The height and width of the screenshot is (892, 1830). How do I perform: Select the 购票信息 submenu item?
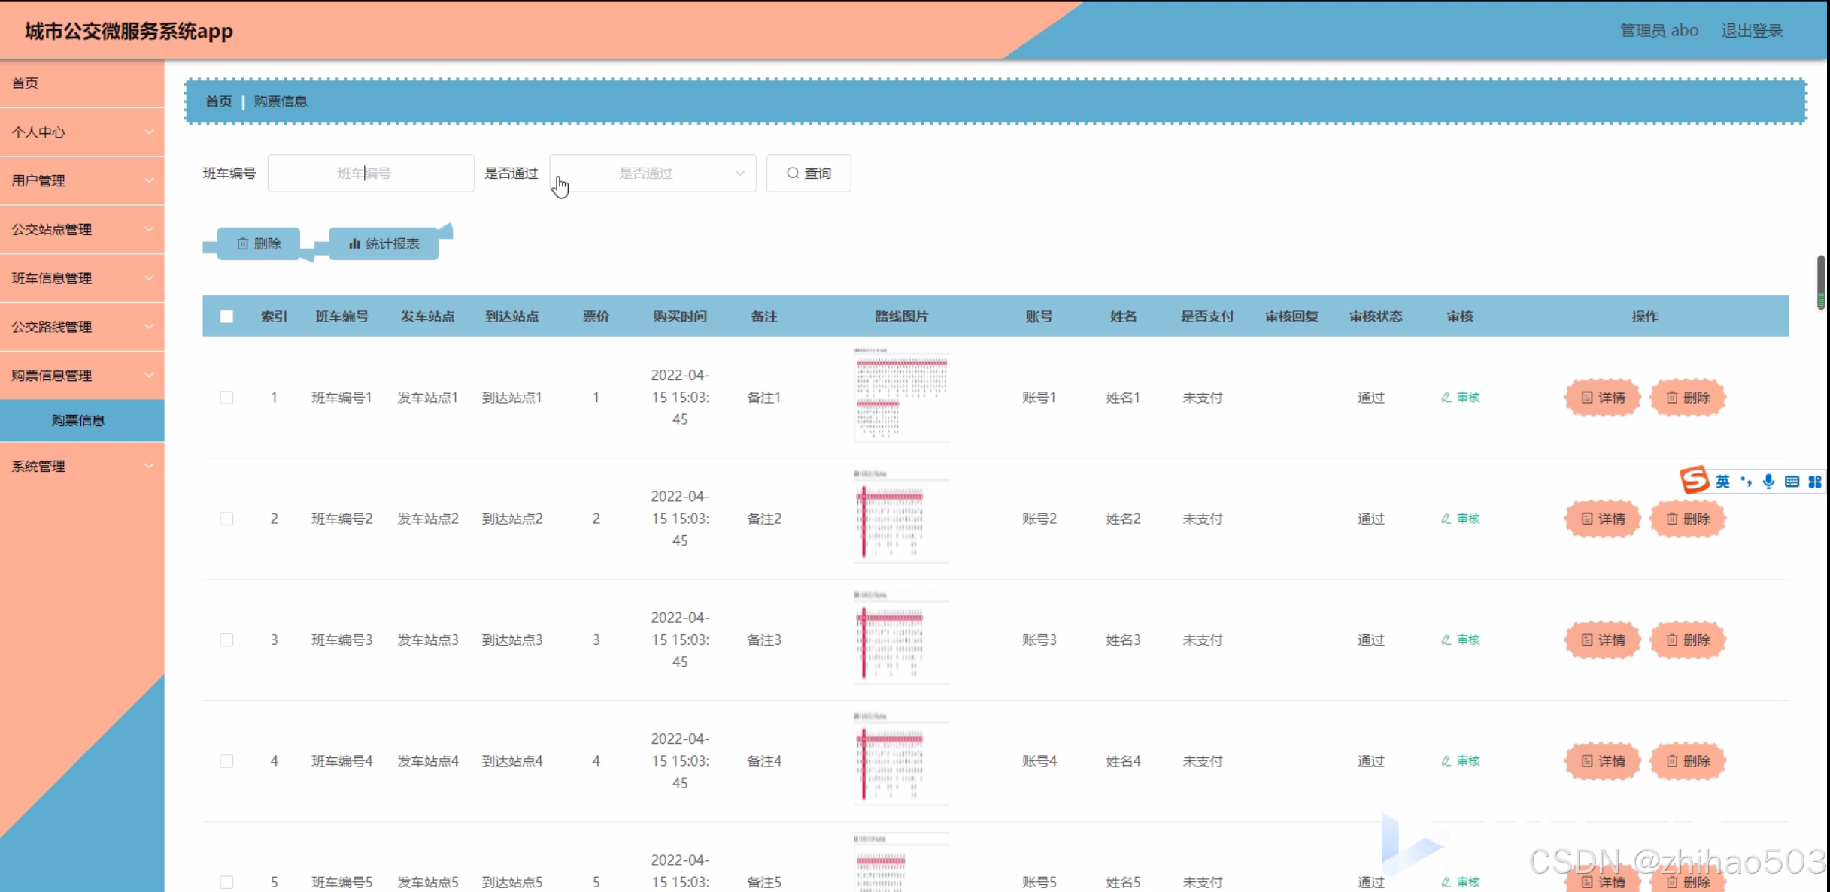(78, 420)
